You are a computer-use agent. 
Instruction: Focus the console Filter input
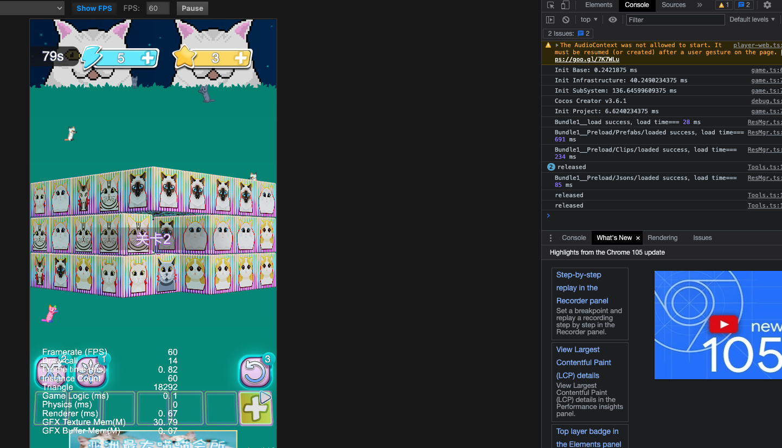click(x=675, y=20)
